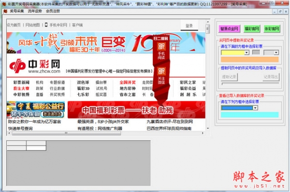Open 彩民之家 navigation link
The width and height of the screenshot is (290, 192).
tap(188, 82)
